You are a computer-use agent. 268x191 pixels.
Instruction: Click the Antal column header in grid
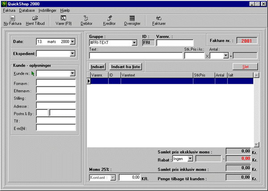tap(221, 75)
